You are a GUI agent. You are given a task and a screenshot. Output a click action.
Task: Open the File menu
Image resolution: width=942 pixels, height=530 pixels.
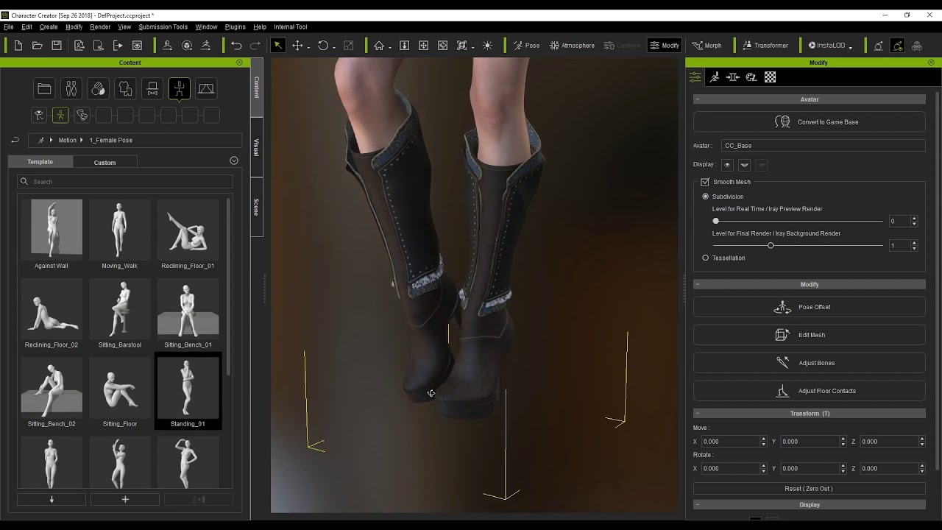point(9,27)
